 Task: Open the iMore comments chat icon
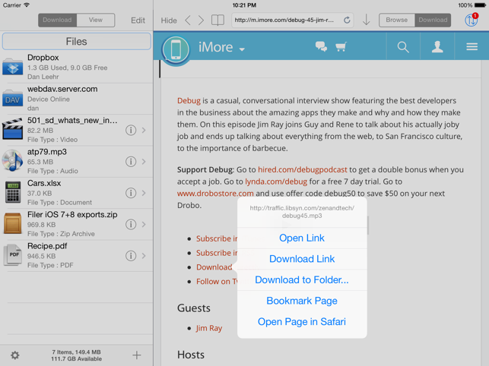coord(321,47)
